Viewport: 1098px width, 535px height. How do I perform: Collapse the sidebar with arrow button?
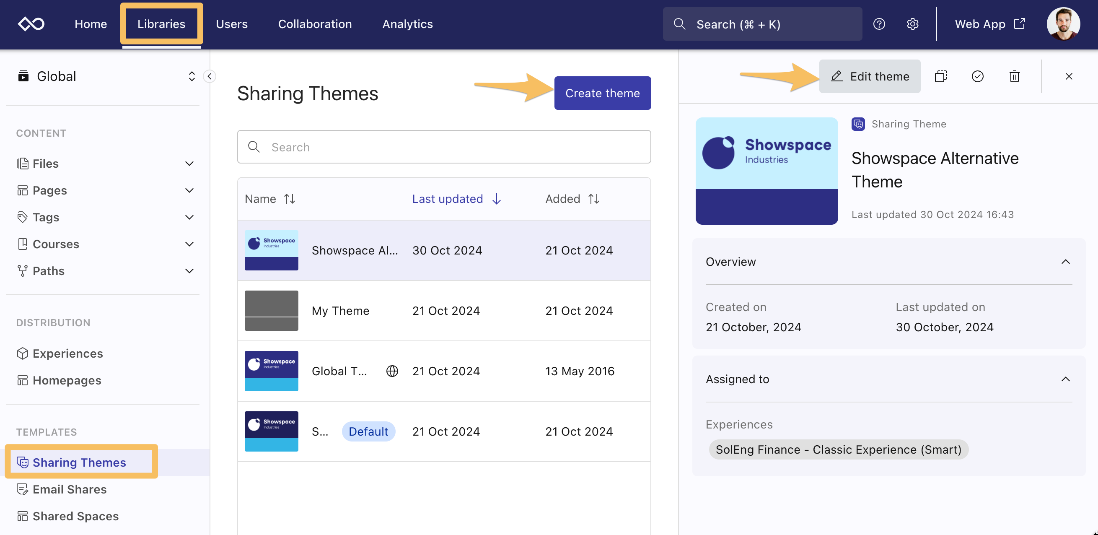point(209,76)
